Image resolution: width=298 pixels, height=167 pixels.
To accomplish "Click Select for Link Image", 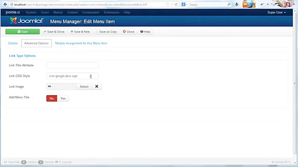I will 84,86.
